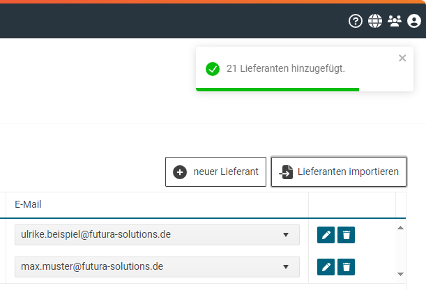Click the E-Mail column header

27,205
